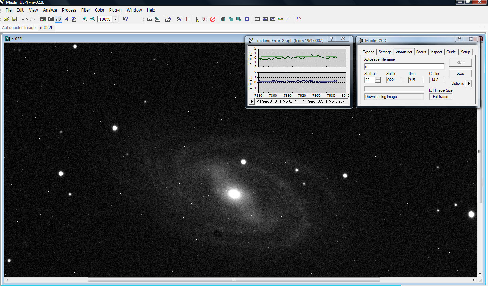
Task: Expand the Tracking Error Graph options arrow
Action: [252, 101]
